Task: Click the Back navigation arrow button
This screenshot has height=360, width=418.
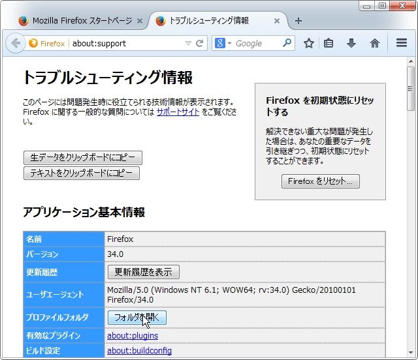Action: pos(16,43)
